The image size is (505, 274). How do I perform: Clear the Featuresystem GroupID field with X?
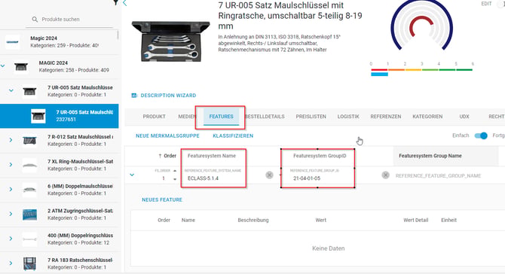point(385,175)
